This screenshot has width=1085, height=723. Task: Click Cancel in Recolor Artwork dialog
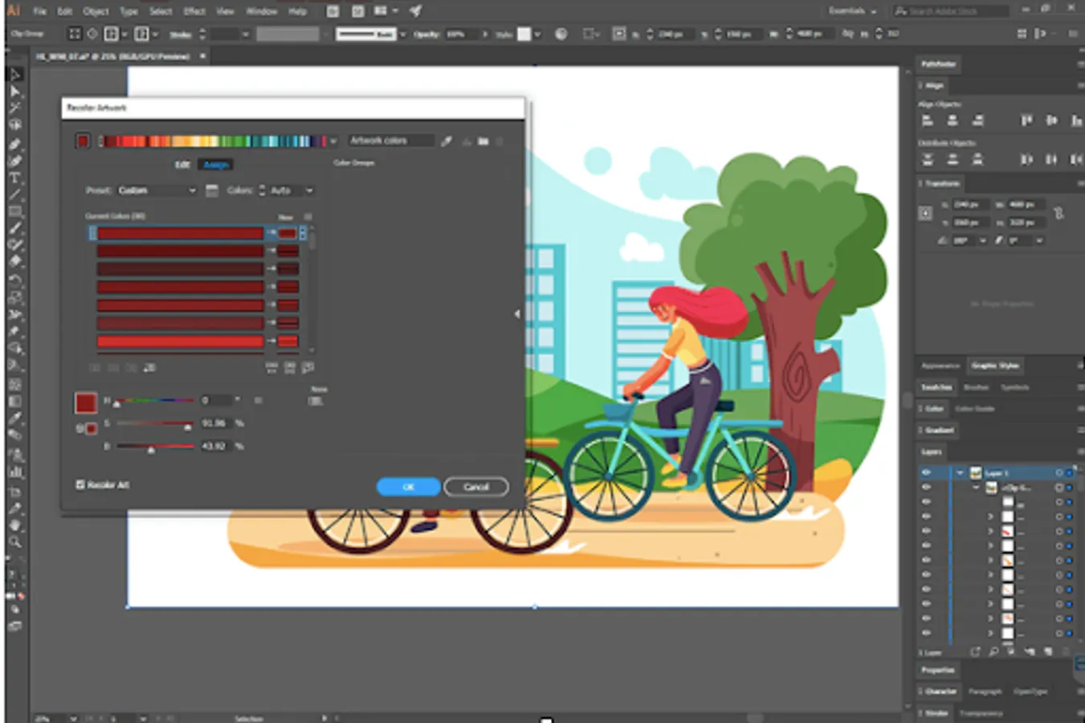pyautogui.click(x=476, y=487)
